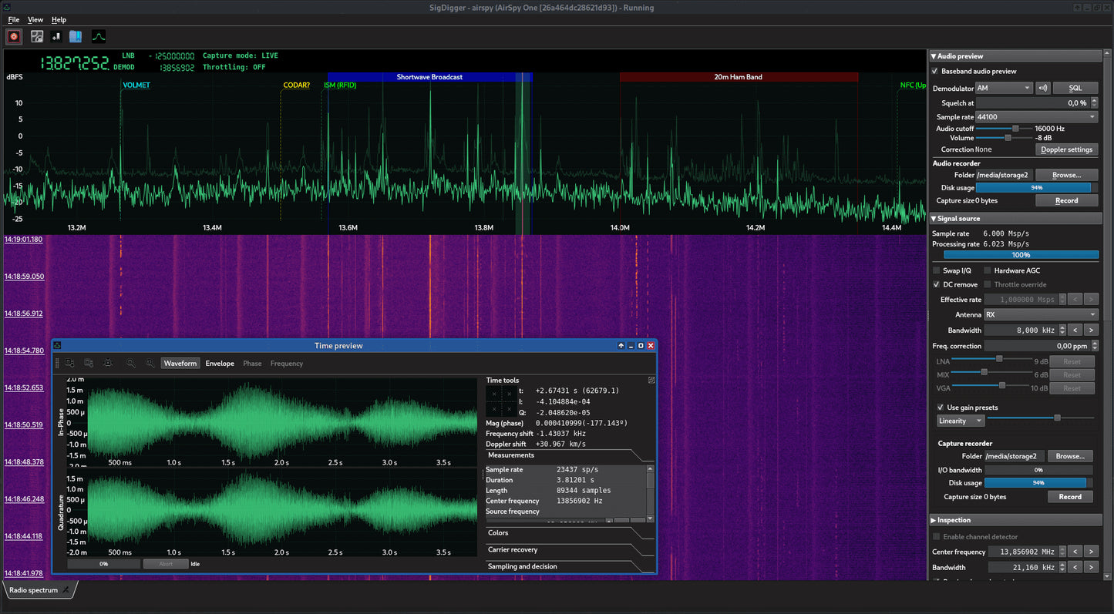Click the green bell-curve toolbar icon
Screen dimensions: 1114x614
(x=99, y=36)
